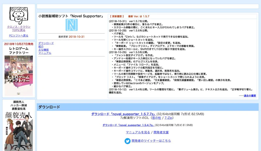Jump to 紹介 section link
The width and height of the screenshot is (261, 151).
41,46
